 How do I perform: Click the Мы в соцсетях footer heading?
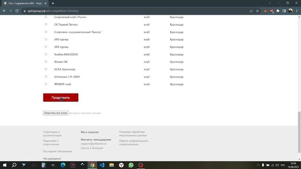90,132
